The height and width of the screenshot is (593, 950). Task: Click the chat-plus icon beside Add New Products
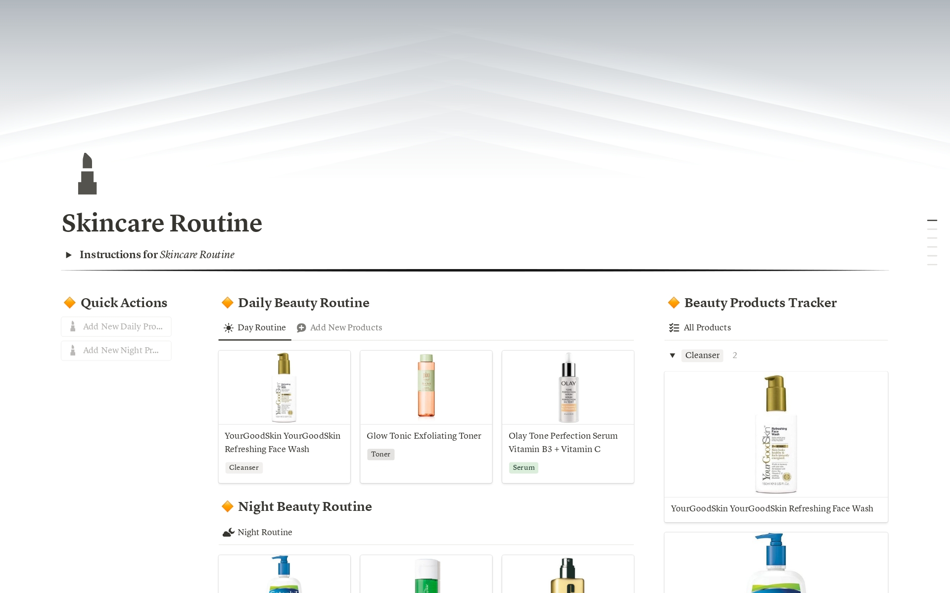301,328
